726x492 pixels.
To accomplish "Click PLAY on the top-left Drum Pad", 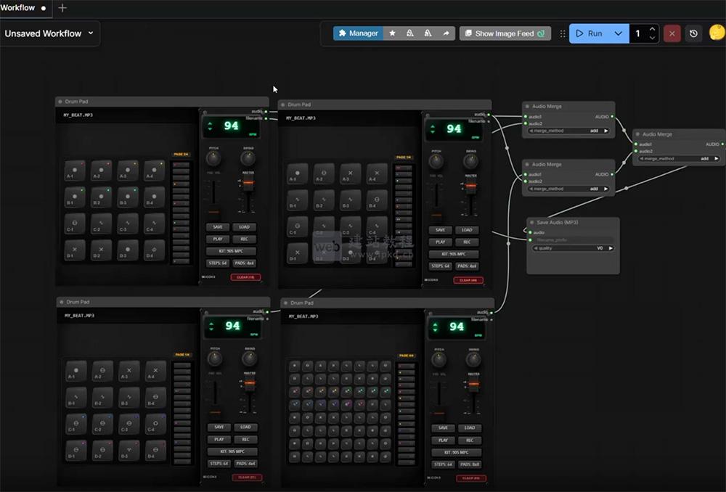I will [x=219, y=239].
